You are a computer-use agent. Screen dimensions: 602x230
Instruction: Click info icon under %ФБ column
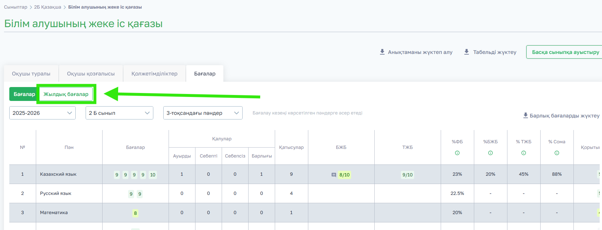coord(457,153)
